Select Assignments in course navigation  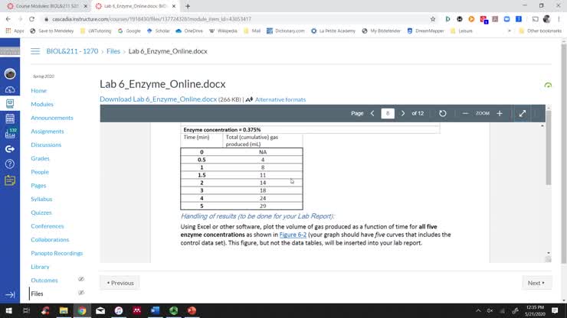pyautogui.click(x=48, y=131)
